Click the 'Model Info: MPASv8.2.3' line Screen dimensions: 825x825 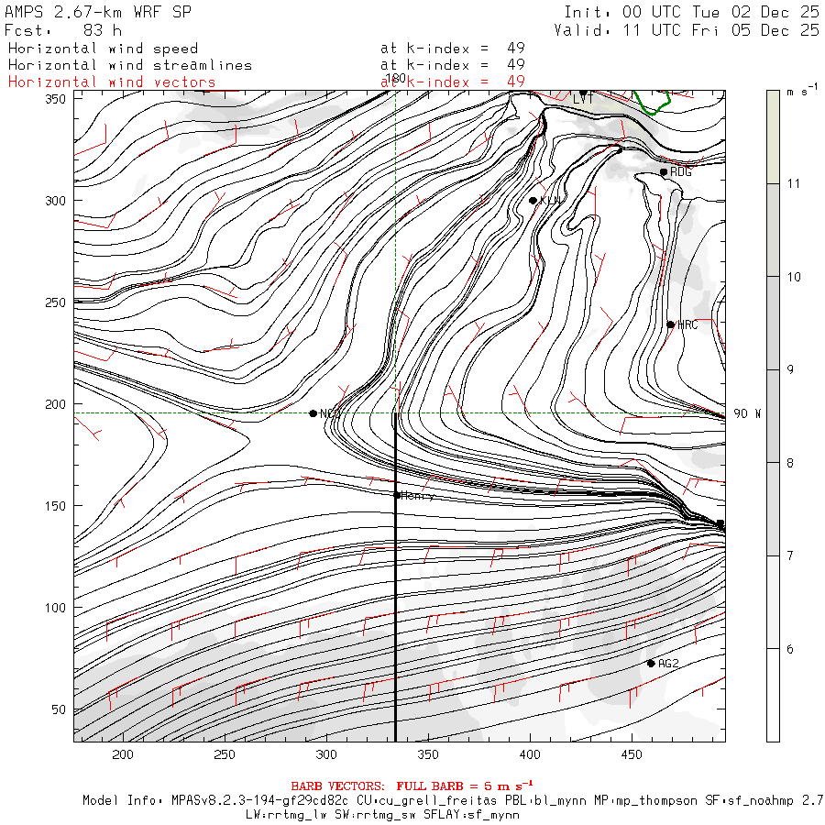click(x=454, y=801)
